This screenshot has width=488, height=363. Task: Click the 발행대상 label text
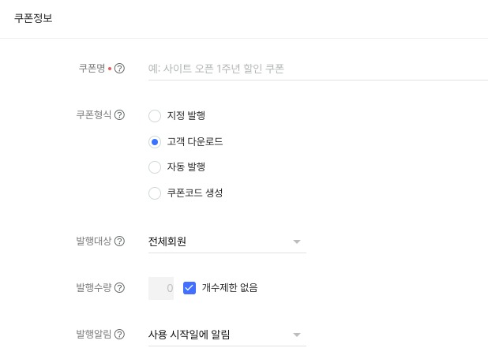(88, 241)
